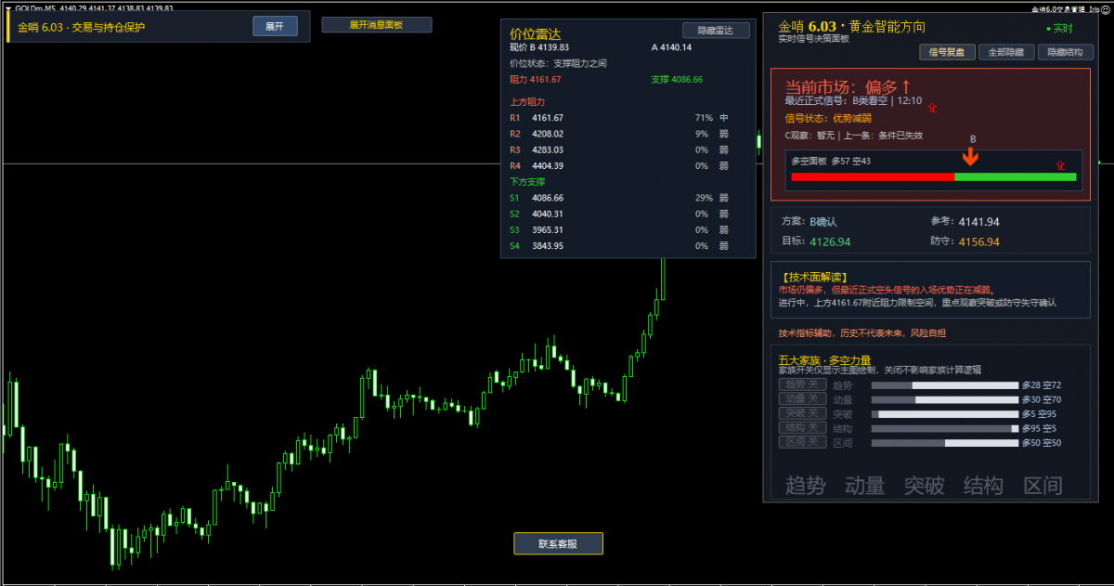
Task: Click the 目标 4126.94 target price
Action: click(x=816, y=241)
